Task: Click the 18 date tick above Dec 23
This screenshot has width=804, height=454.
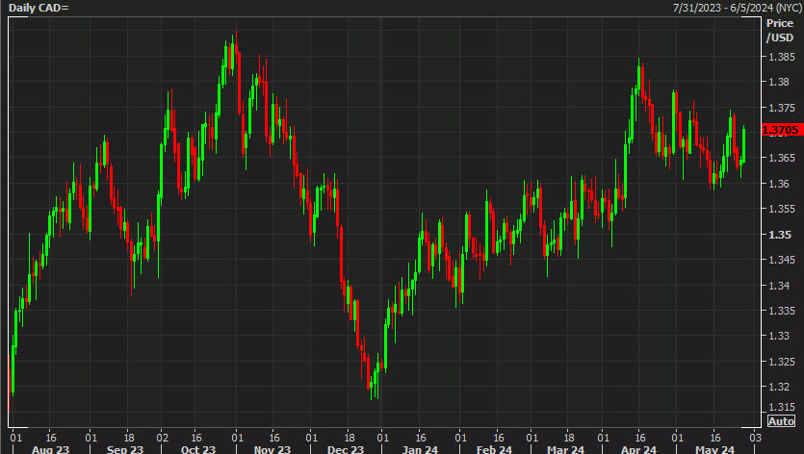Action: click(350, 438)
